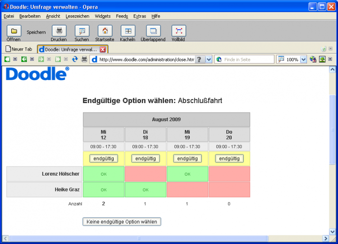
Task: Click the Lorenz Hölscher name cell
Action: pos(44,174)
